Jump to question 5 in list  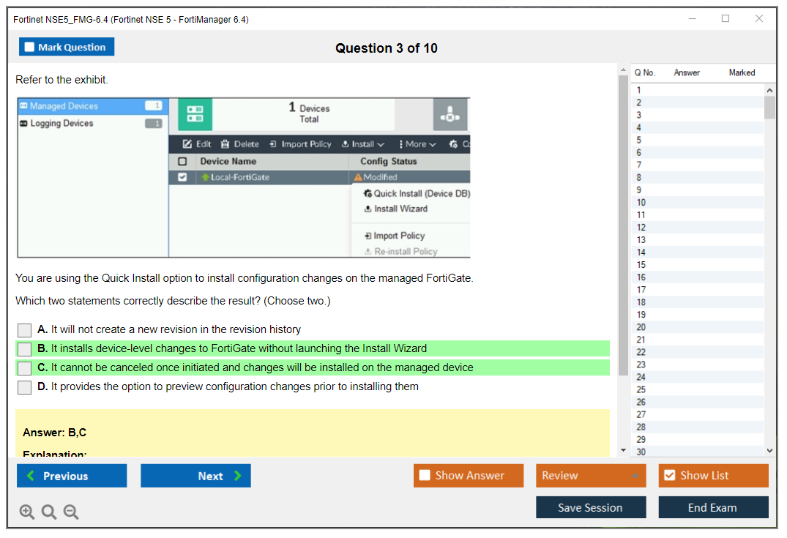click(x=639, y=141)
